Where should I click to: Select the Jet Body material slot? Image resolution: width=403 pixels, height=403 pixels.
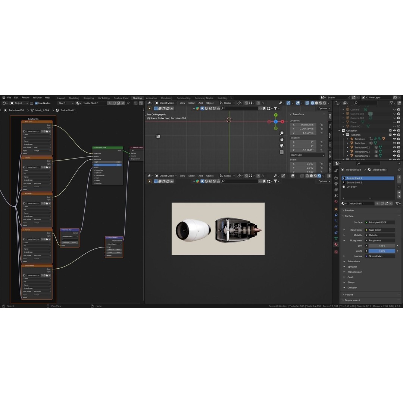point(352,187)
